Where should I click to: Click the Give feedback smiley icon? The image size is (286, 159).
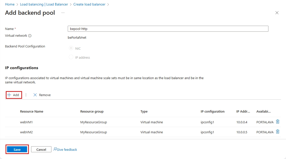pyautogui.click(x=55, y=149)
